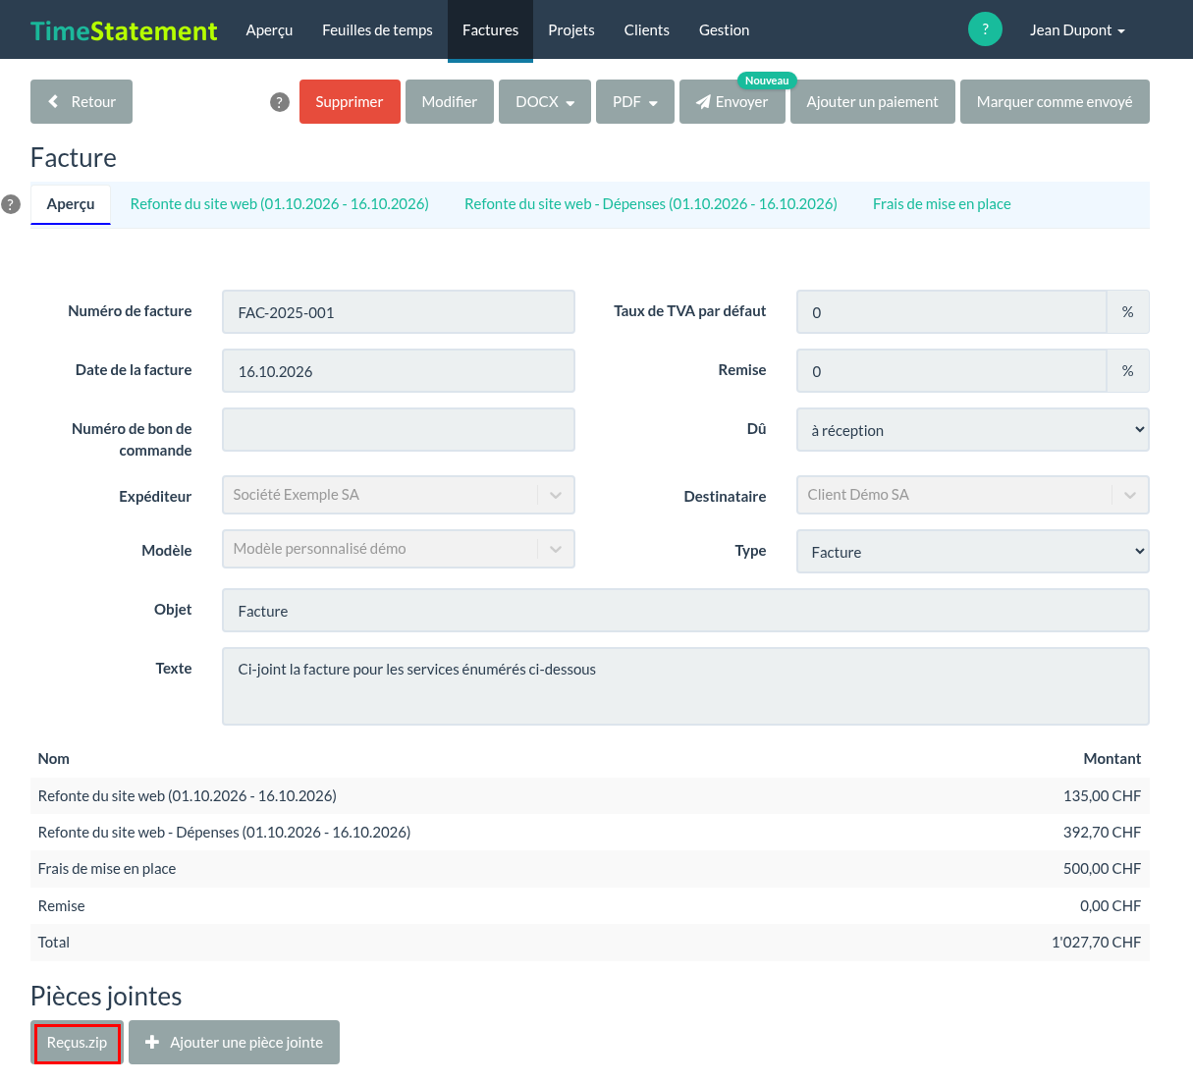
Task: Click the Numéro de bon de commande field
Action: 399,430
